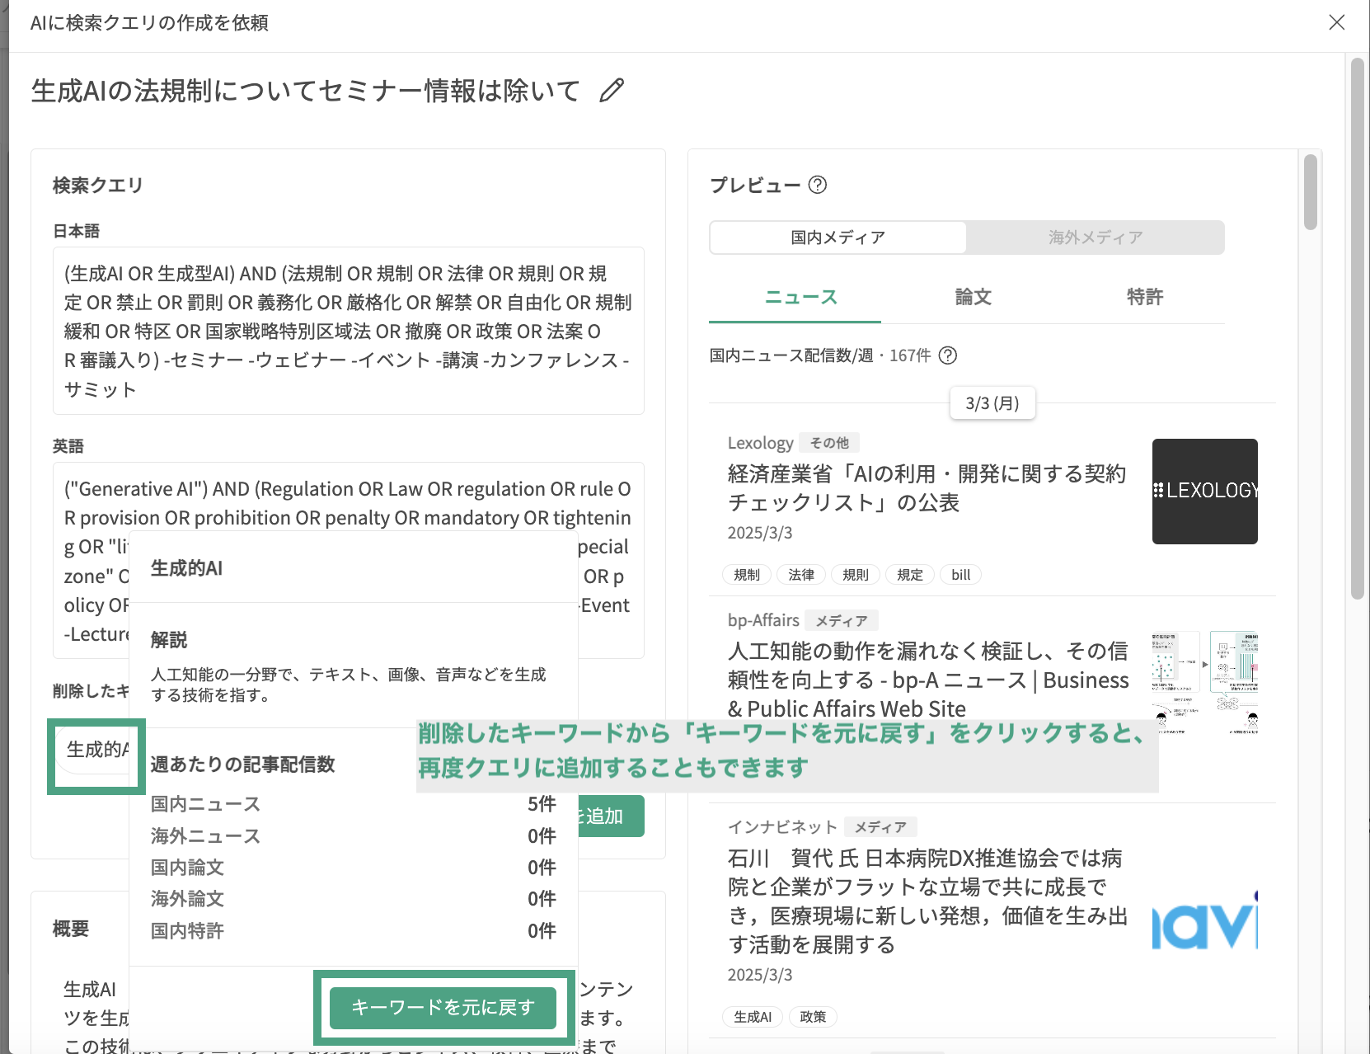Click the help icon next to プレビュー

[817, 185]
